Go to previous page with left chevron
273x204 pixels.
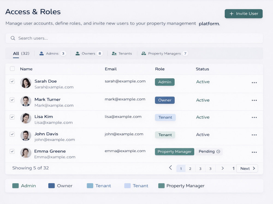171,168
